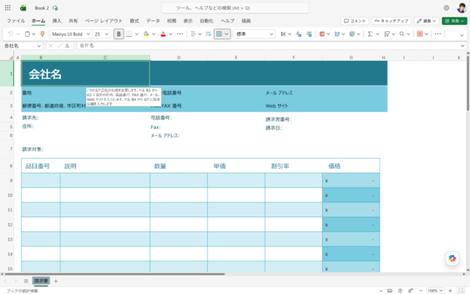
Task: Open the データ ribbon tab
Action: [153, 21]
